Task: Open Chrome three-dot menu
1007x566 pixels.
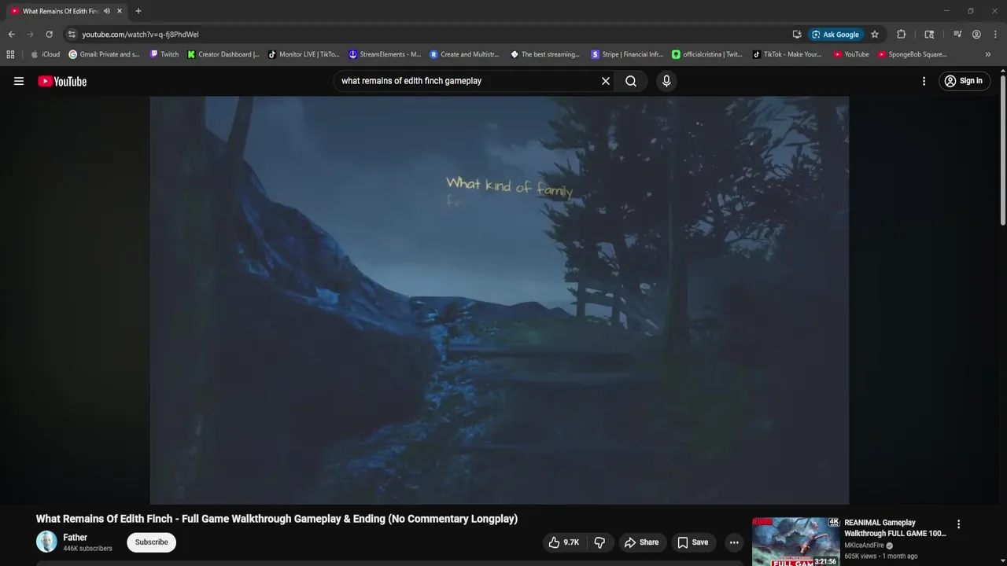Action: (995, 35)
